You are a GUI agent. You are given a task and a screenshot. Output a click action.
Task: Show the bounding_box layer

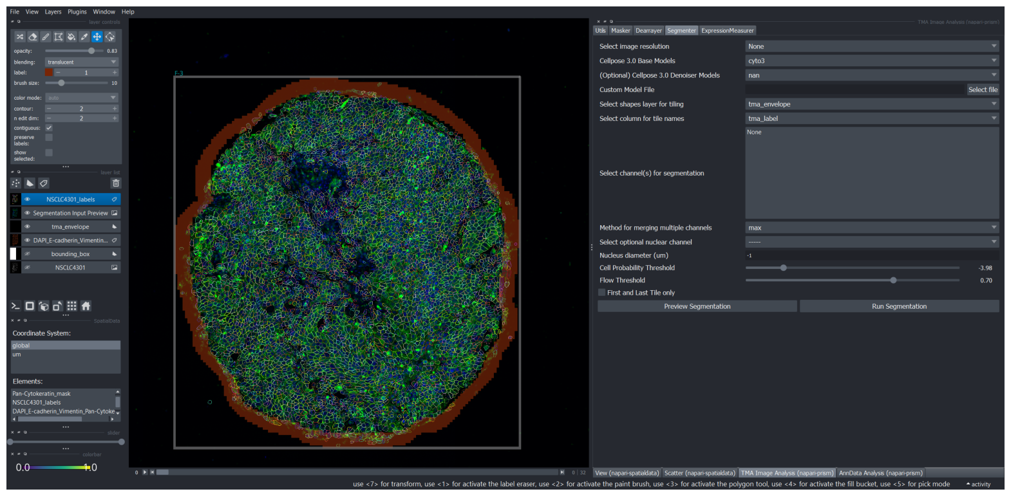coord(27,254)
